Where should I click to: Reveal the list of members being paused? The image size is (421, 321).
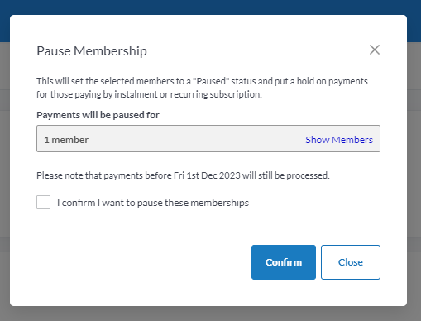tap(339, 140)
